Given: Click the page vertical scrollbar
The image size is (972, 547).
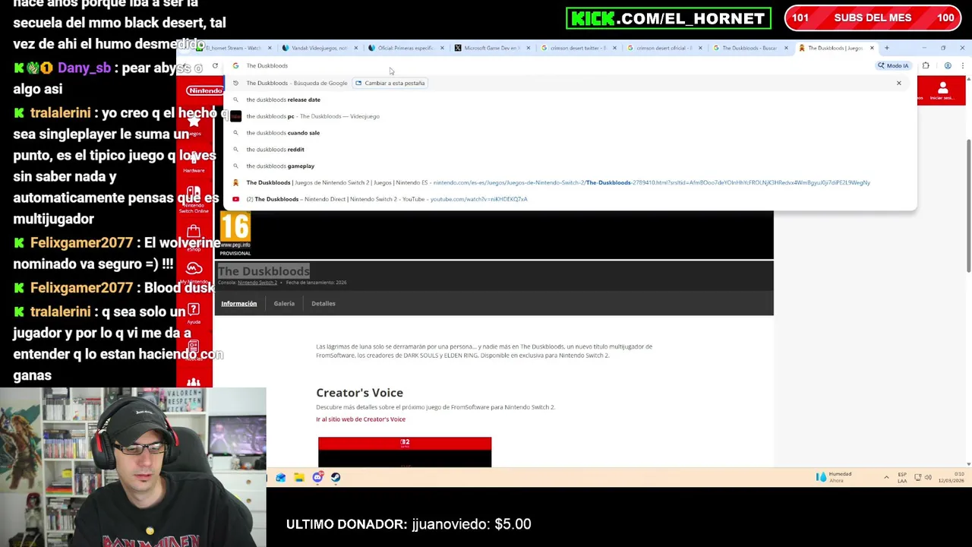Looking at the screenshot, I should (968, 205).
